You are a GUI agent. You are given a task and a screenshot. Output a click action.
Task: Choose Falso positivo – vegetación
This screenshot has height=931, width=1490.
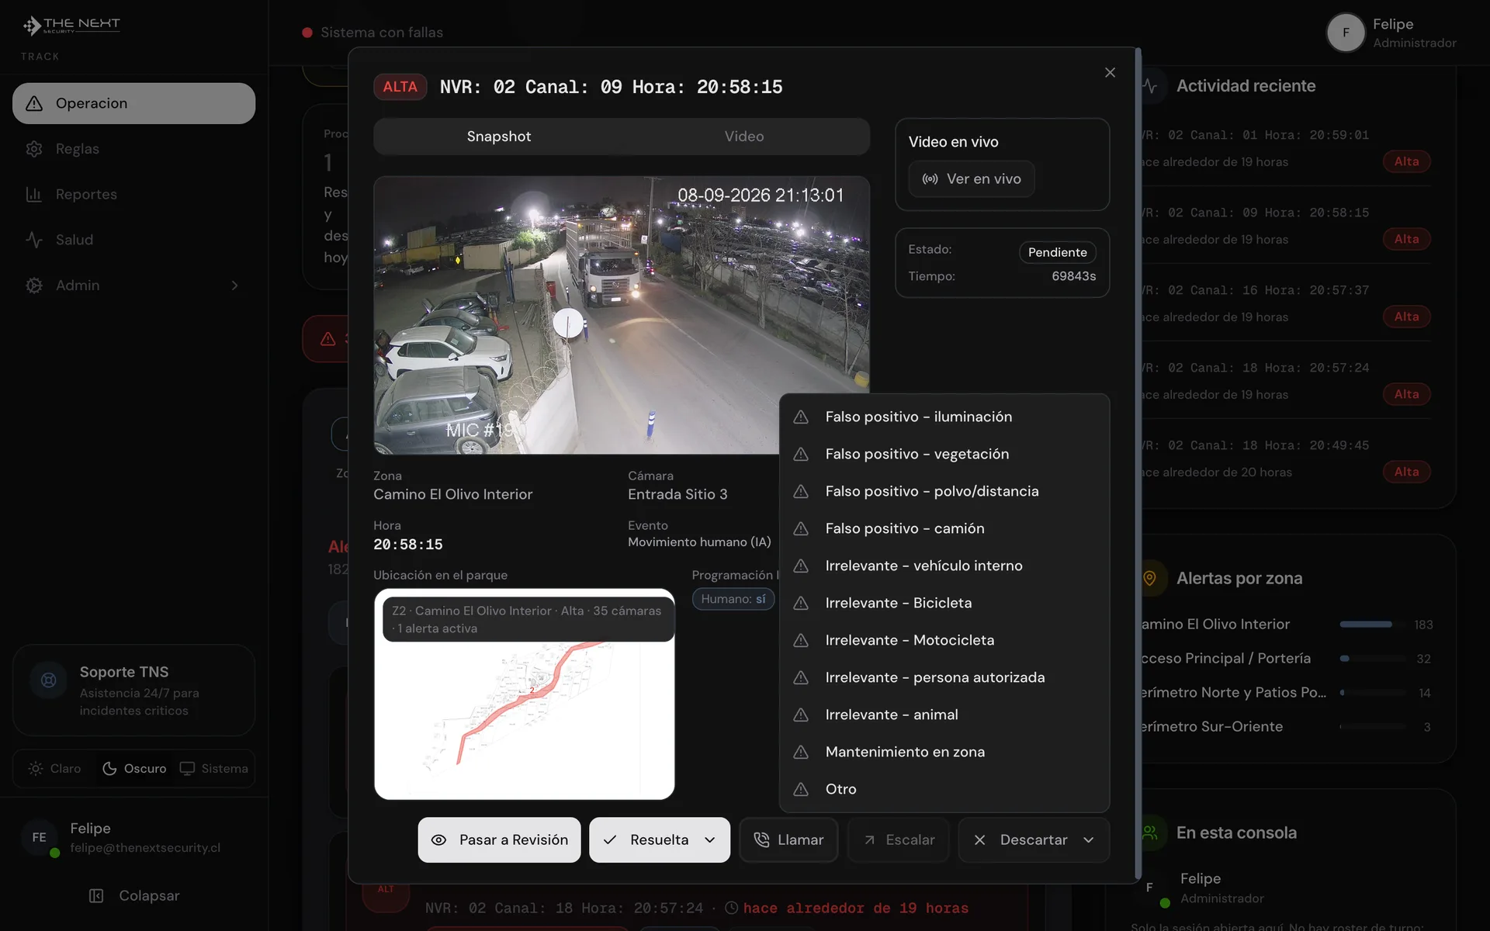[x=944, y=454]
